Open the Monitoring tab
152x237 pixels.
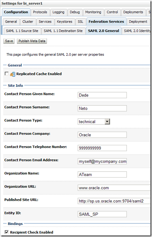tap(93, 12)
